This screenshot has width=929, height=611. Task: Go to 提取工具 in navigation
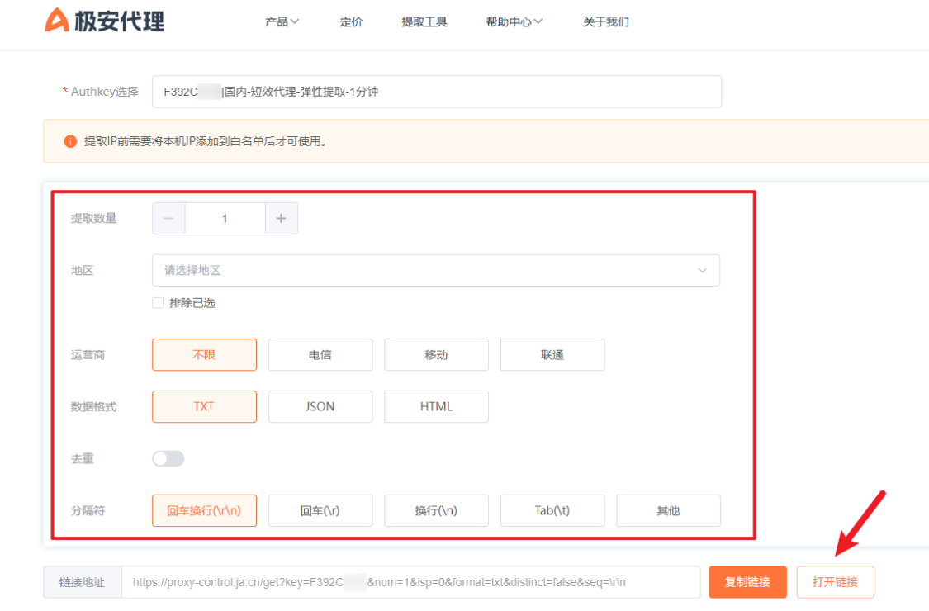(x=424, y=22)
